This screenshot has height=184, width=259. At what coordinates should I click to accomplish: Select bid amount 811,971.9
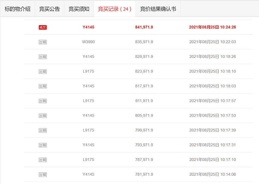[144, 101]
